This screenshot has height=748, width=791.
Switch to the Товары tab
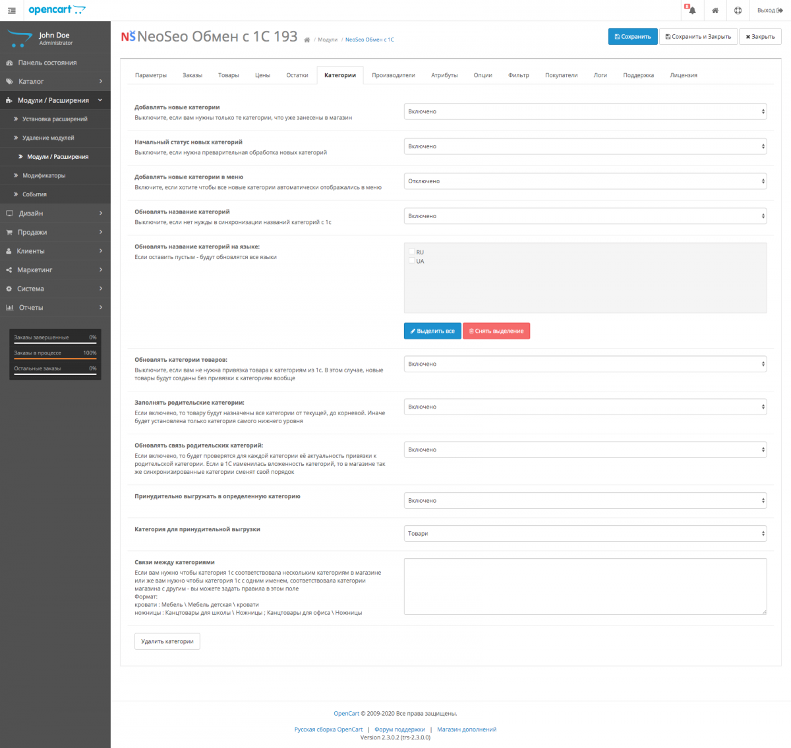click(229, 75)
